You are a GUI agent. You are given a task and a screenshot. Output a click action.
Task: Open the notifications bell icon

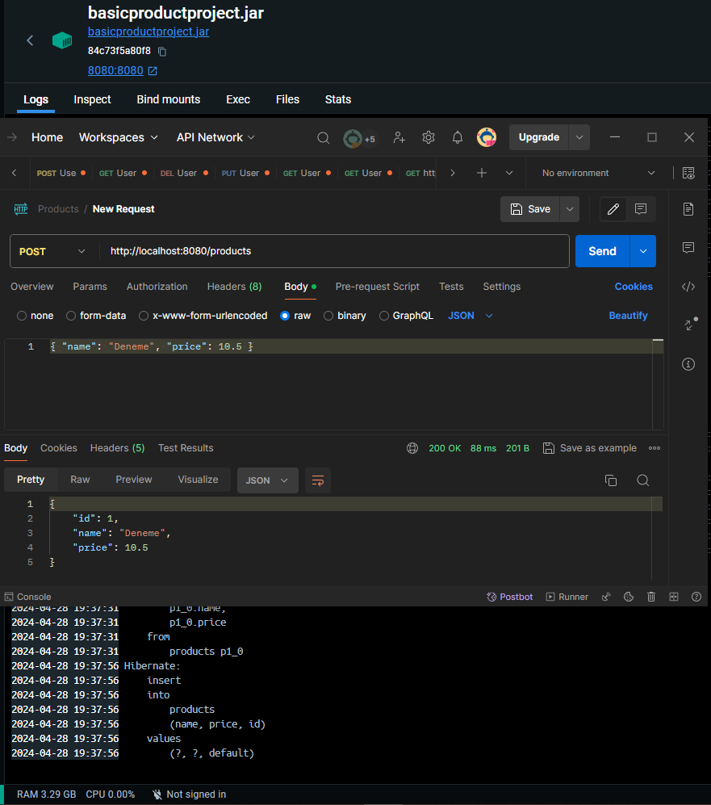[x=457, y=138]
